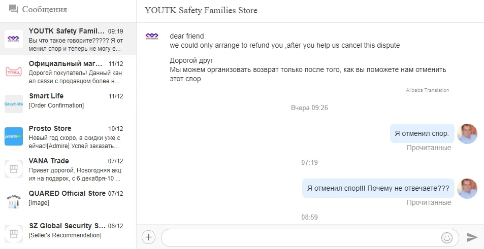The width and height of the screenshot is (484, 249).
Task: Click the Prosto Store logo
Action: coord(14,136)
